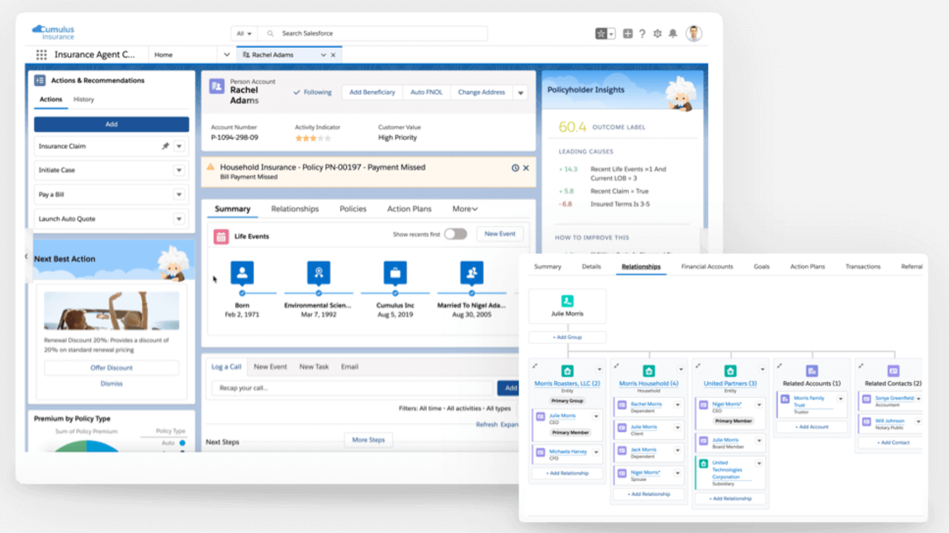Open more account actions dropdown beside Change Address

521,93
